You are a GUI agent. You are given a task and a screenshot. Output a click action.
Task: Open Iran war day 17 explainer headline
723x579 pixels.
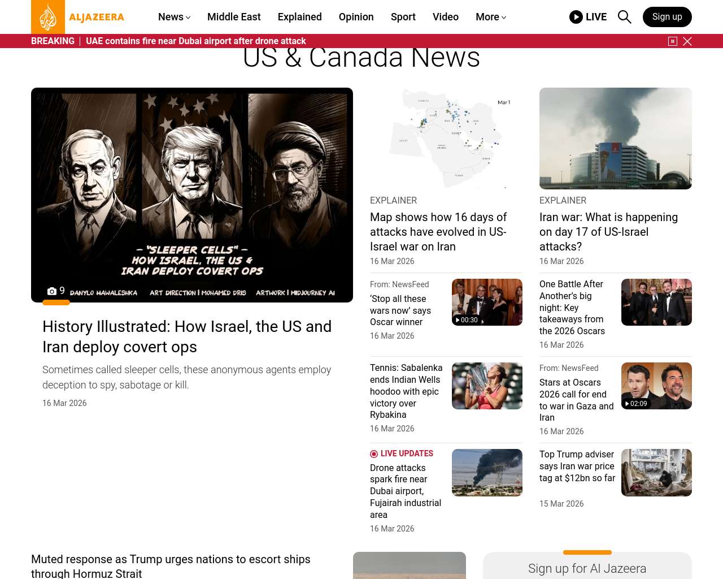[x=608, y=232]
